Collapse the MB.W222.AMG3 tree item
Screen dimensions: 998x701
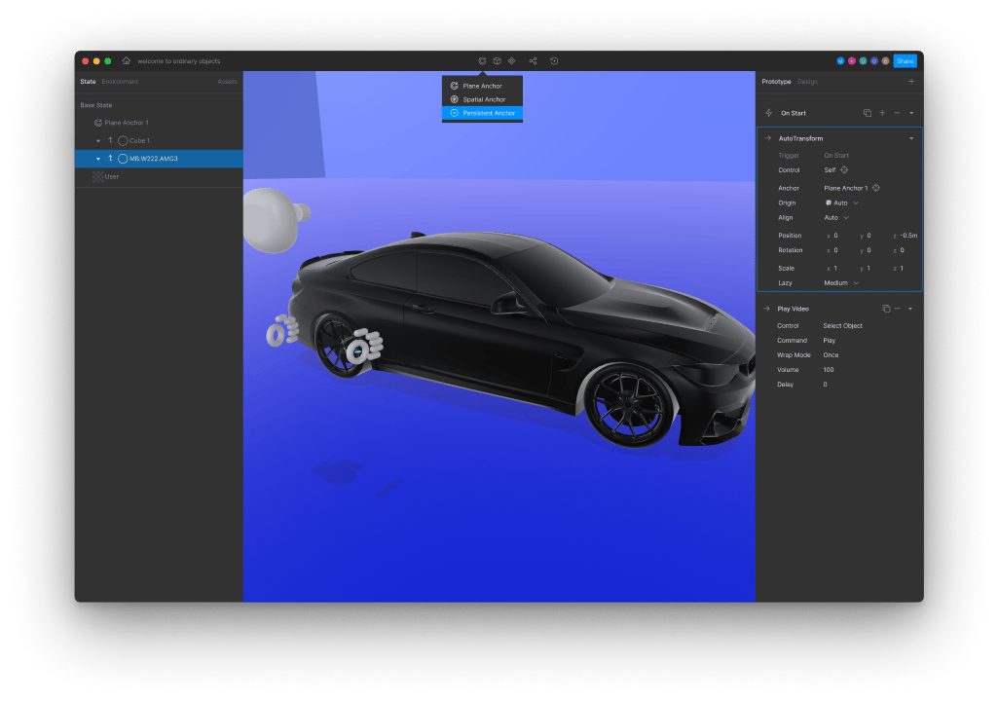[x=98, y=159]
